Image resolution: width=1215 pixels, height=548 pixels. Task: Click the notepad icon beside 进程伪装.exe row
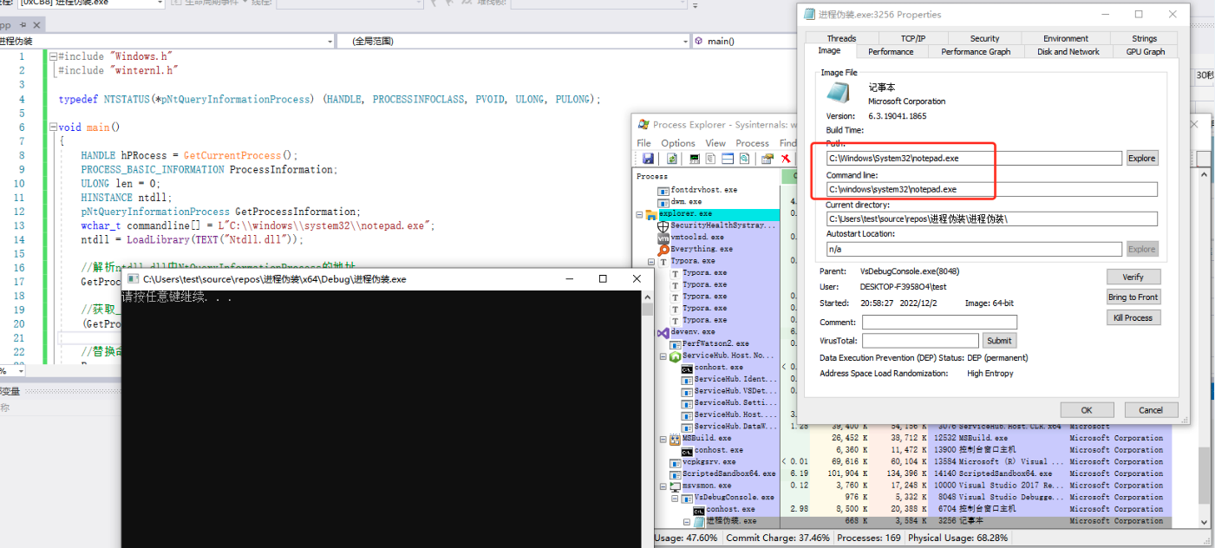(699, 522)
